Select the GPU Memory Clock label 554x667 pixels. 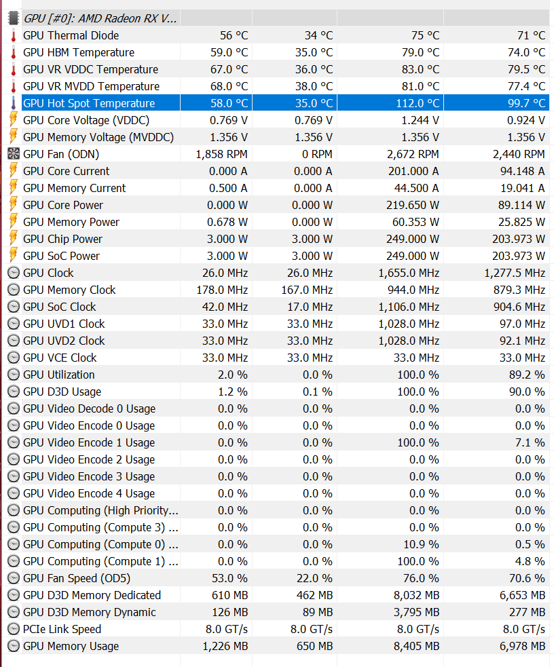tap(69, 290)
